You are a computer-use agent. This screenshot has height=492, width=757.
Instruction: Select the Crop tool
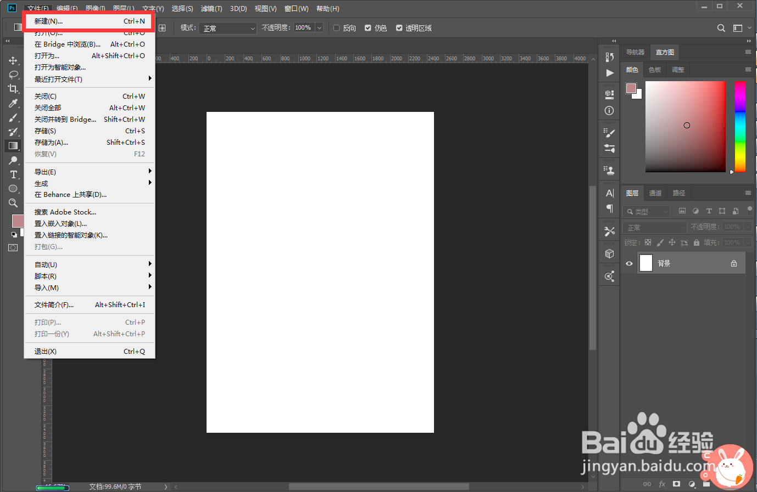click(x=13, y=89)
